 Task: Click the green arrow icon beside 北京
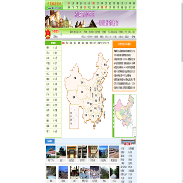[x=46, y=48]
